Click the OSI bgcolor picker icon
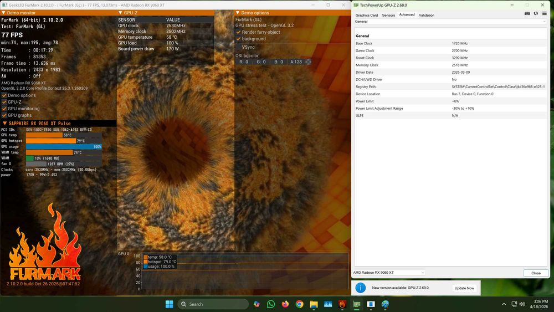 click(x=308, y=62)
